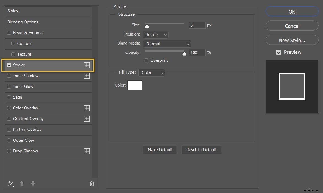The width and height of the screenshot is (323, 193).
Task: Open the fx menu at bottom left
Action: 10,183
